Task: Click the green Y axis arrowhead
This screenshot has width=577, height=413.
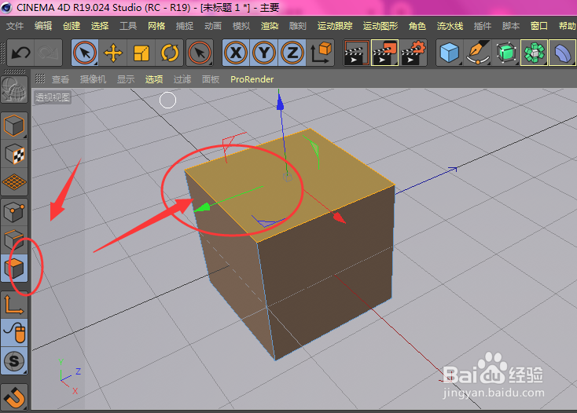Action: click(202, 208)
